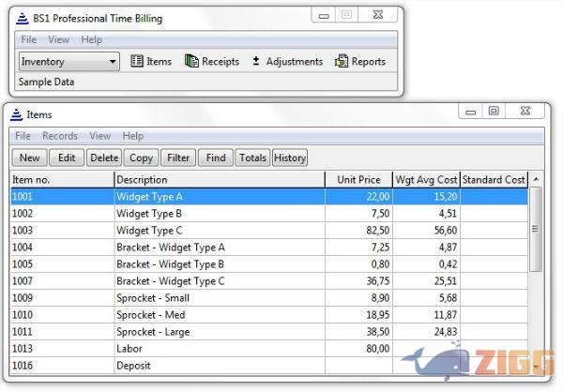Open the Items list icon
This screenshot has width=563, height=391.
point(137,62)
